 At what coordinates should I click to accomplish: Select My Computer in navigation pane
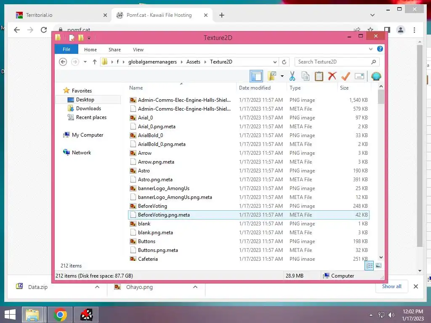(87, 135)
